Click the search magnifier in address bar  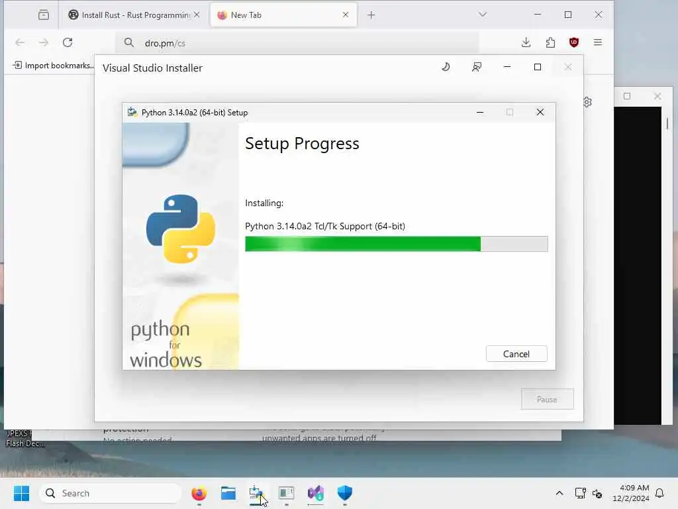(129, 42)
